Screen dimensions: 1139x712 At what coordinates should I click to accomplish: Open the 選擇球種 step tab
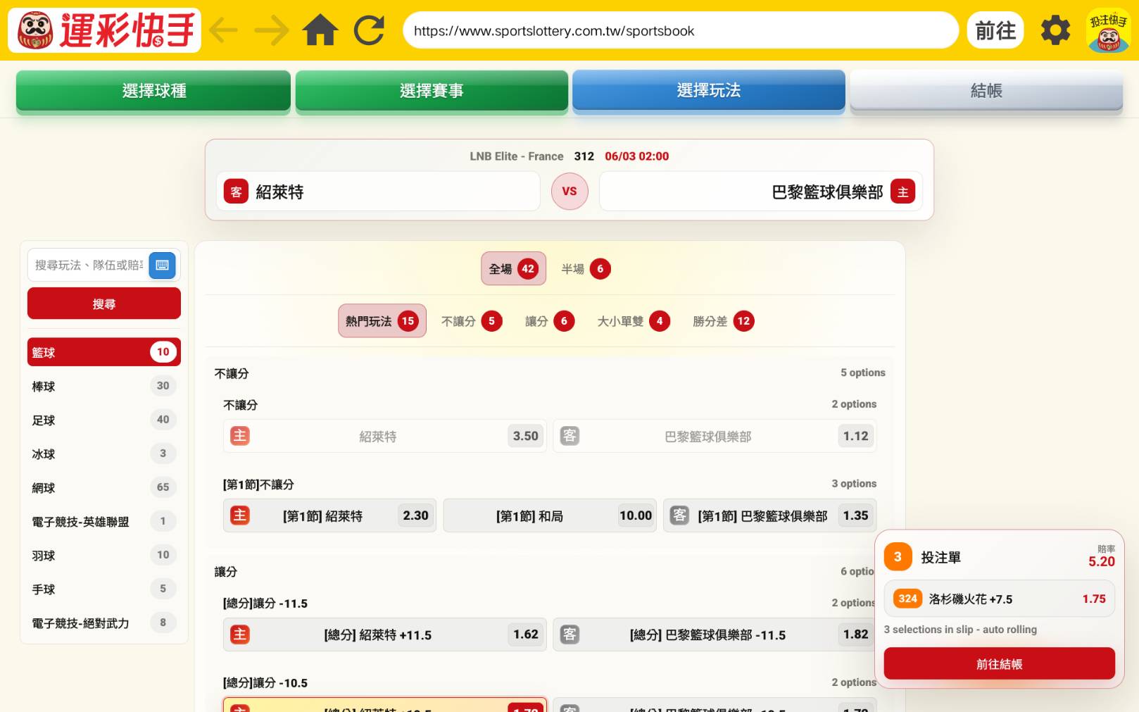153,91
